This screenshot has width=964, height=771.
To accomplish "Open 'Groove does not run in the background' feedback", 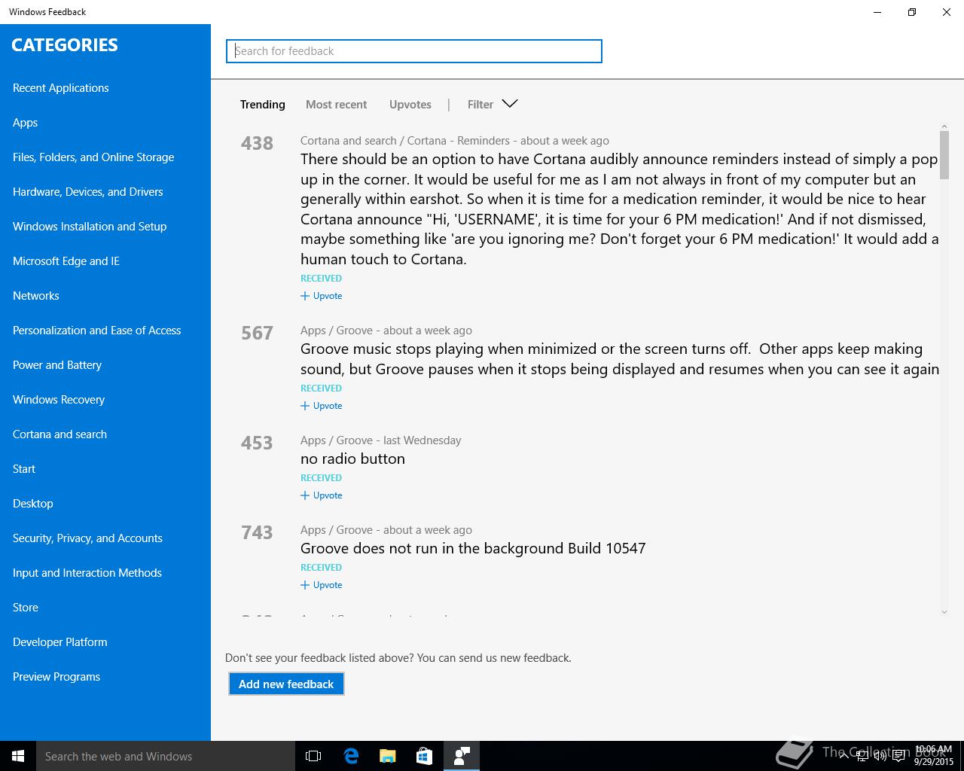I will click(x=473, y=548).
